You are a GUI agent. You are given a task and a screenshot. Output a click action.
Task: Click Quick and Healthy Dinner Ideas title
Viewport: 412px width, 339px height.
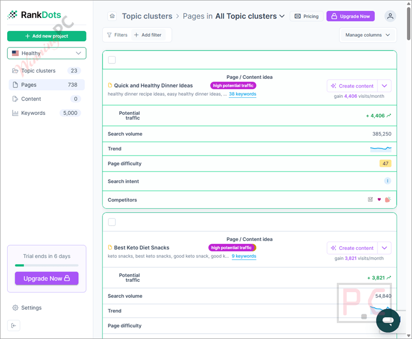pyautogui.click(x=153, y=86)
